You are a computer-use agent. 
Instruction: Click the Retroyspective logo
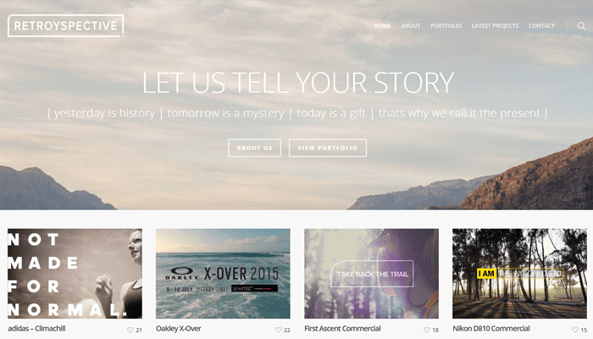pyautogui.click(x=66, y=25)
